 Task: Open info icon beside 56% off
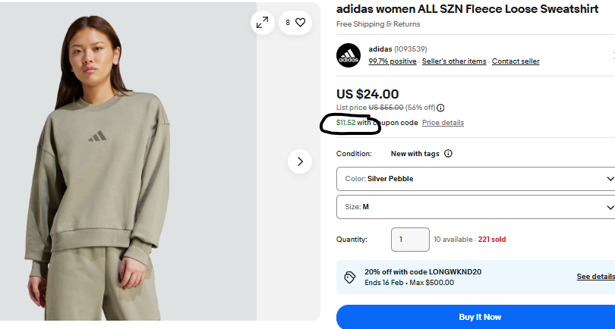pyautogui.click(x=440, y=108)
